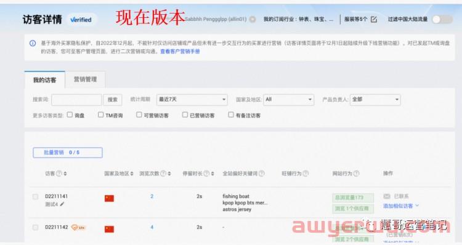This screenshot has width=462, height=245.
Task: Click the 搜索 button
Action: point(113,100)
